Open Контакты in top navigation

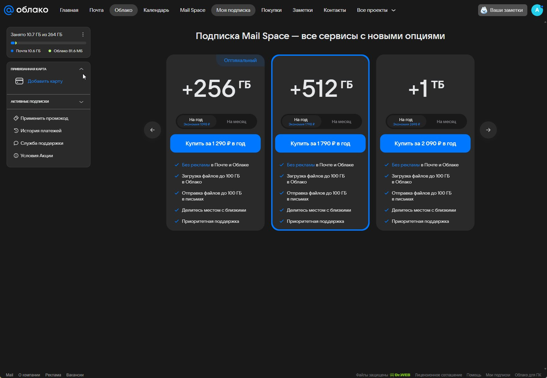335,10
